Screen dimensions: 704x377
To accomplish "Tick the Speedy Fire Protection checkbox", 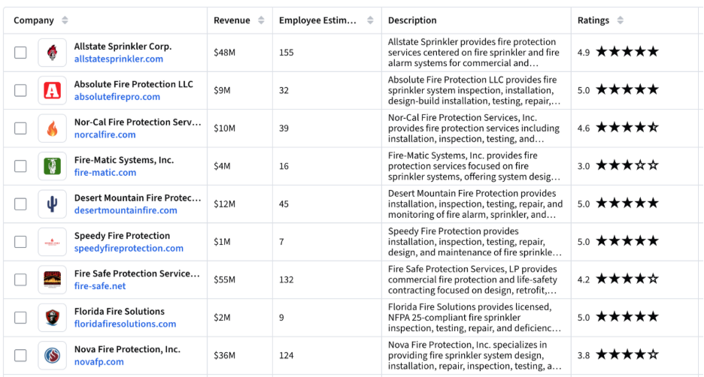I will 20,242.
